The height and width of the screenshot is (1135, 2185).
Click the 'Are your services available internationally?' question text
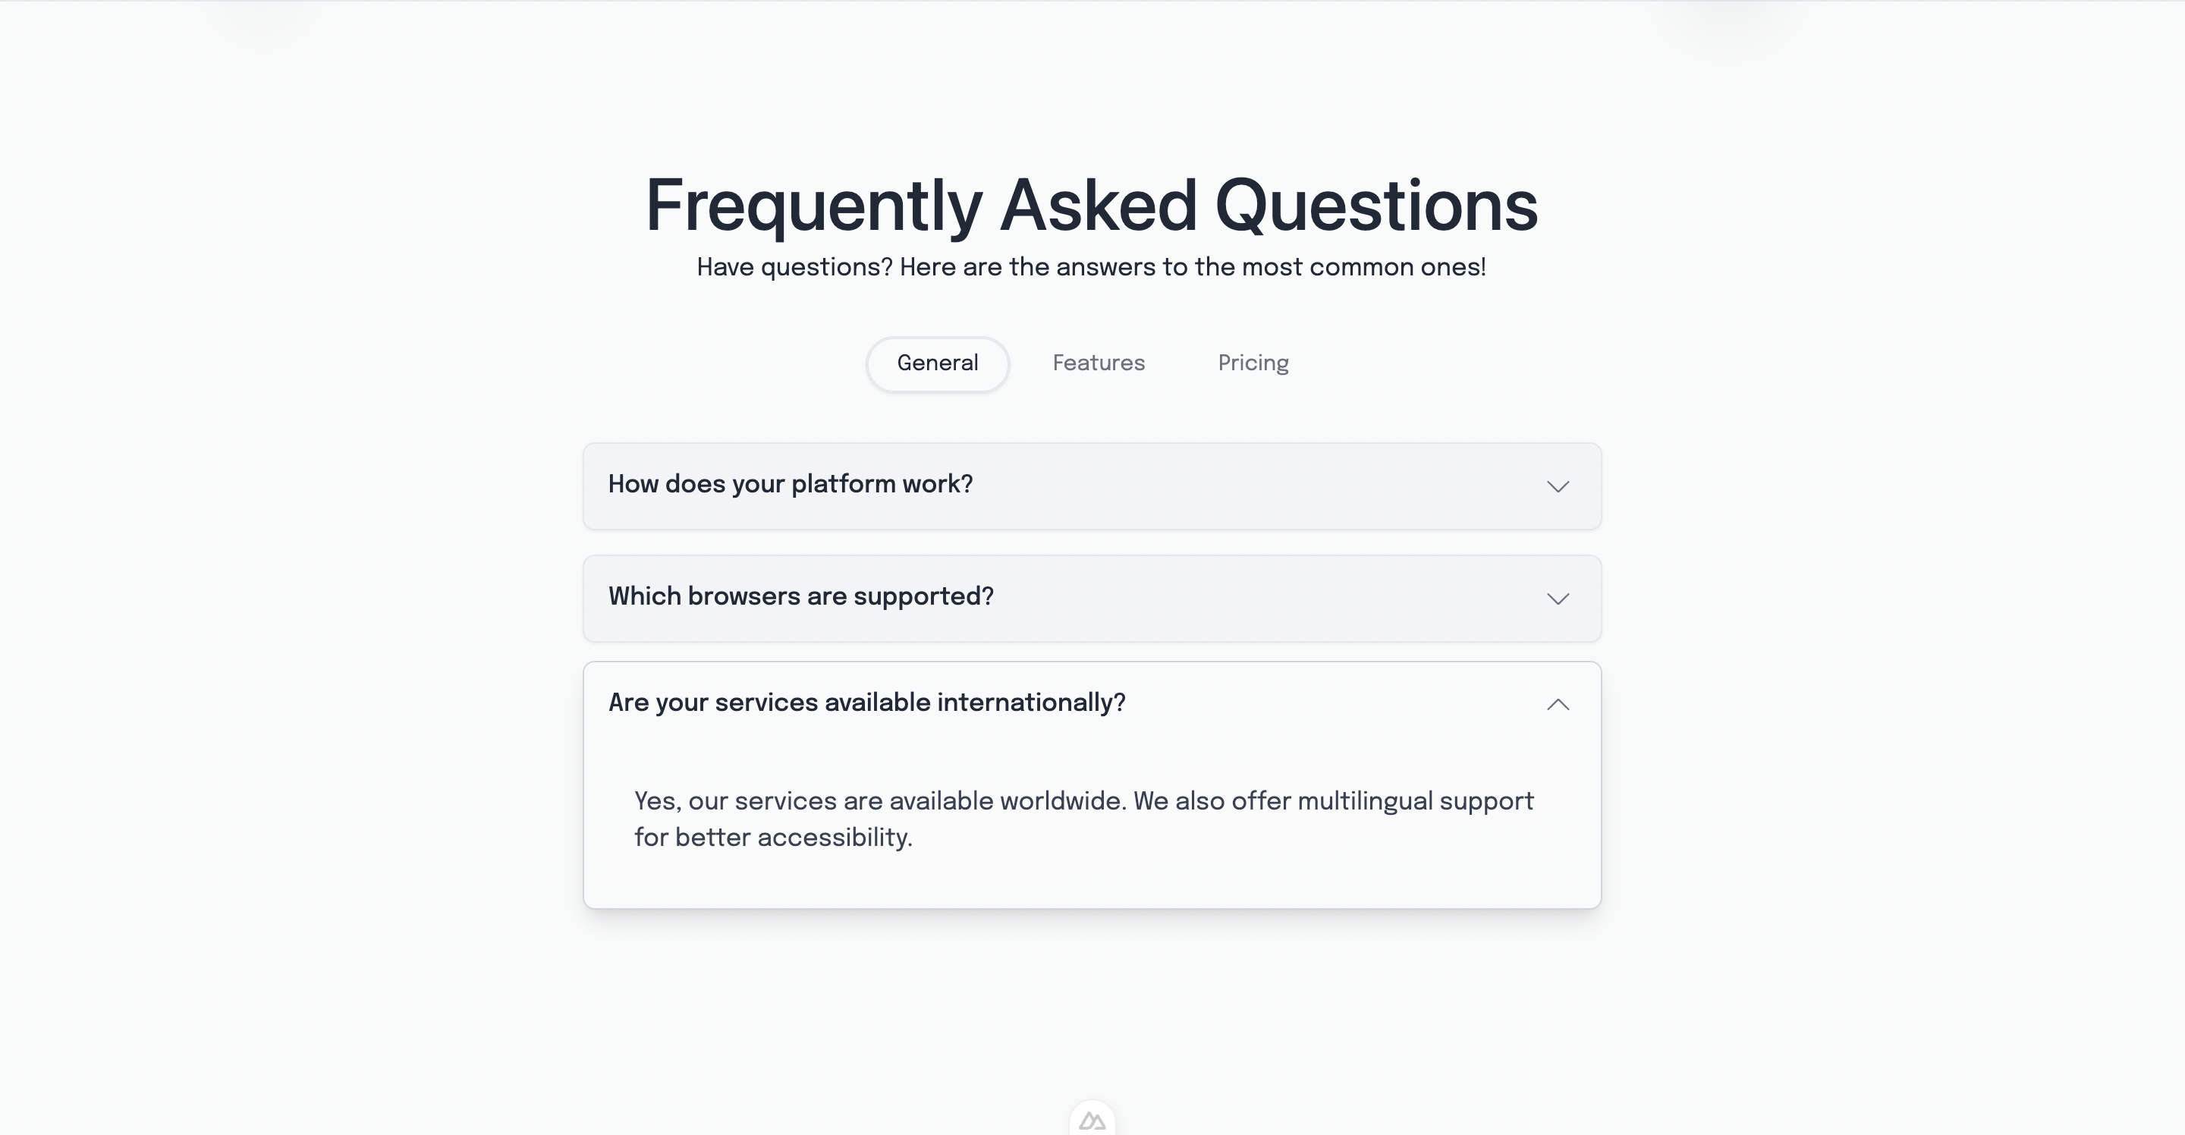866,703
